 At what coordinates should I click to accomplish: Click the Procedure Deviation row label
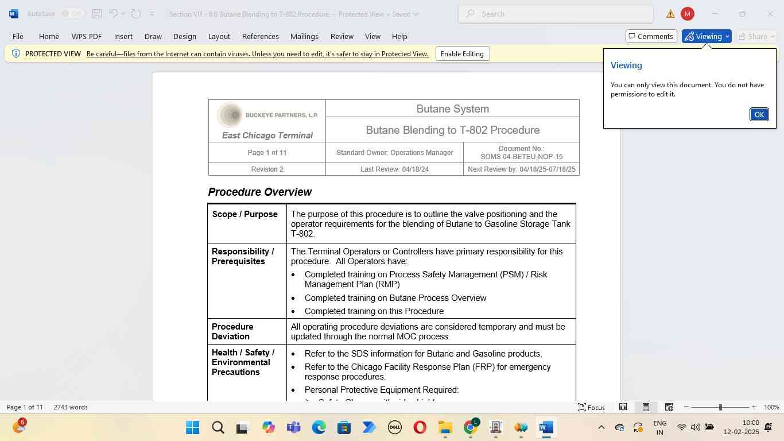[232, 331]
